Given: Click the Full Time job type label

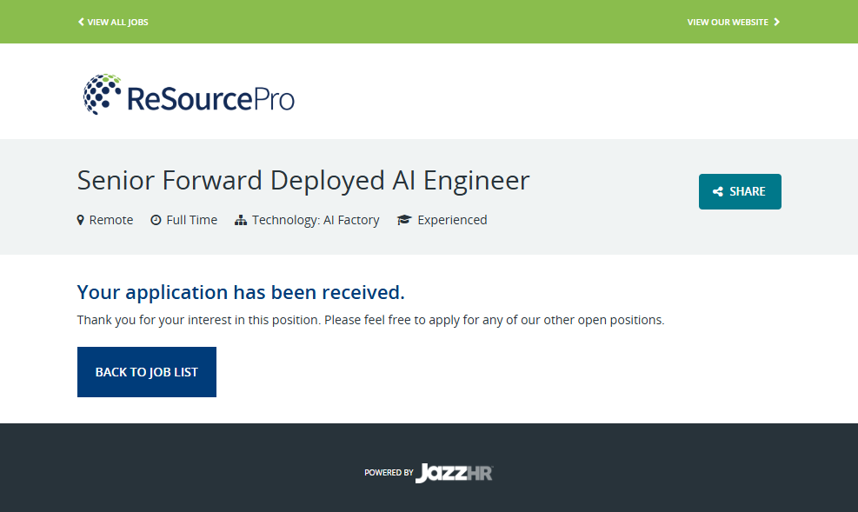Looking at the screenshot, I should tap(191, 220).
